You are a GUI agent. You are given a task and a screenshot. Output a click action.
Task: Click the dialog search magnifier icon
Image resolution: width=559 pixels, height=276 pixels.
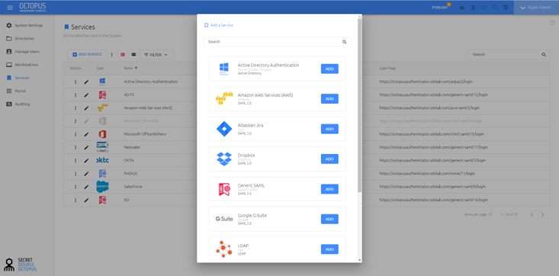point(345,42)
